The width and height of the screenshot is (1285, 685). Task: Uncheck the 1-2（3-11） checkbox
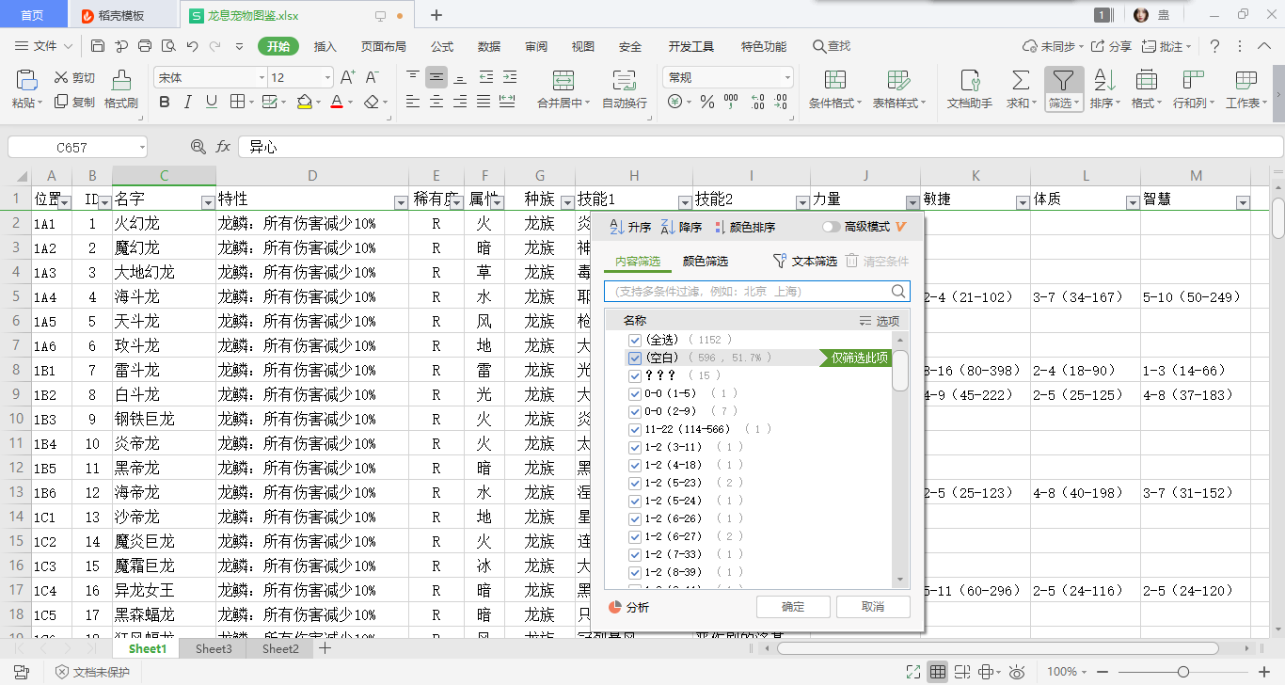635,447
